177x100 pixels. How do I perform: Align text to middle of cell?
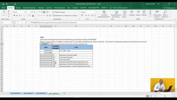pyautogui.click(x=41, y=12)
